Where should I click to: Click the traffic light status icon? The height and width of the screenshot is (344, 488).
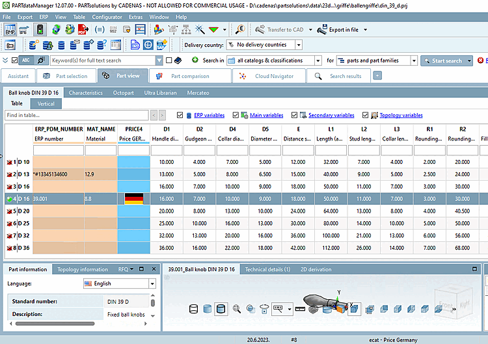click(40, 30)
